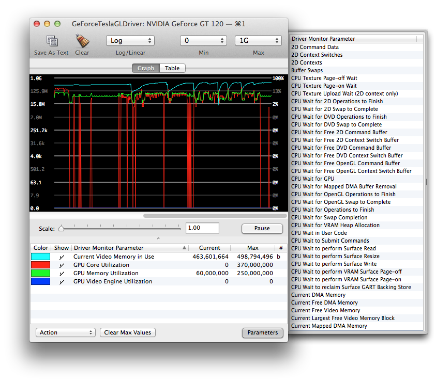Select CPU Wait for Free OpenGL Command Buffer

pyautogui.click(x=356, y=164)
